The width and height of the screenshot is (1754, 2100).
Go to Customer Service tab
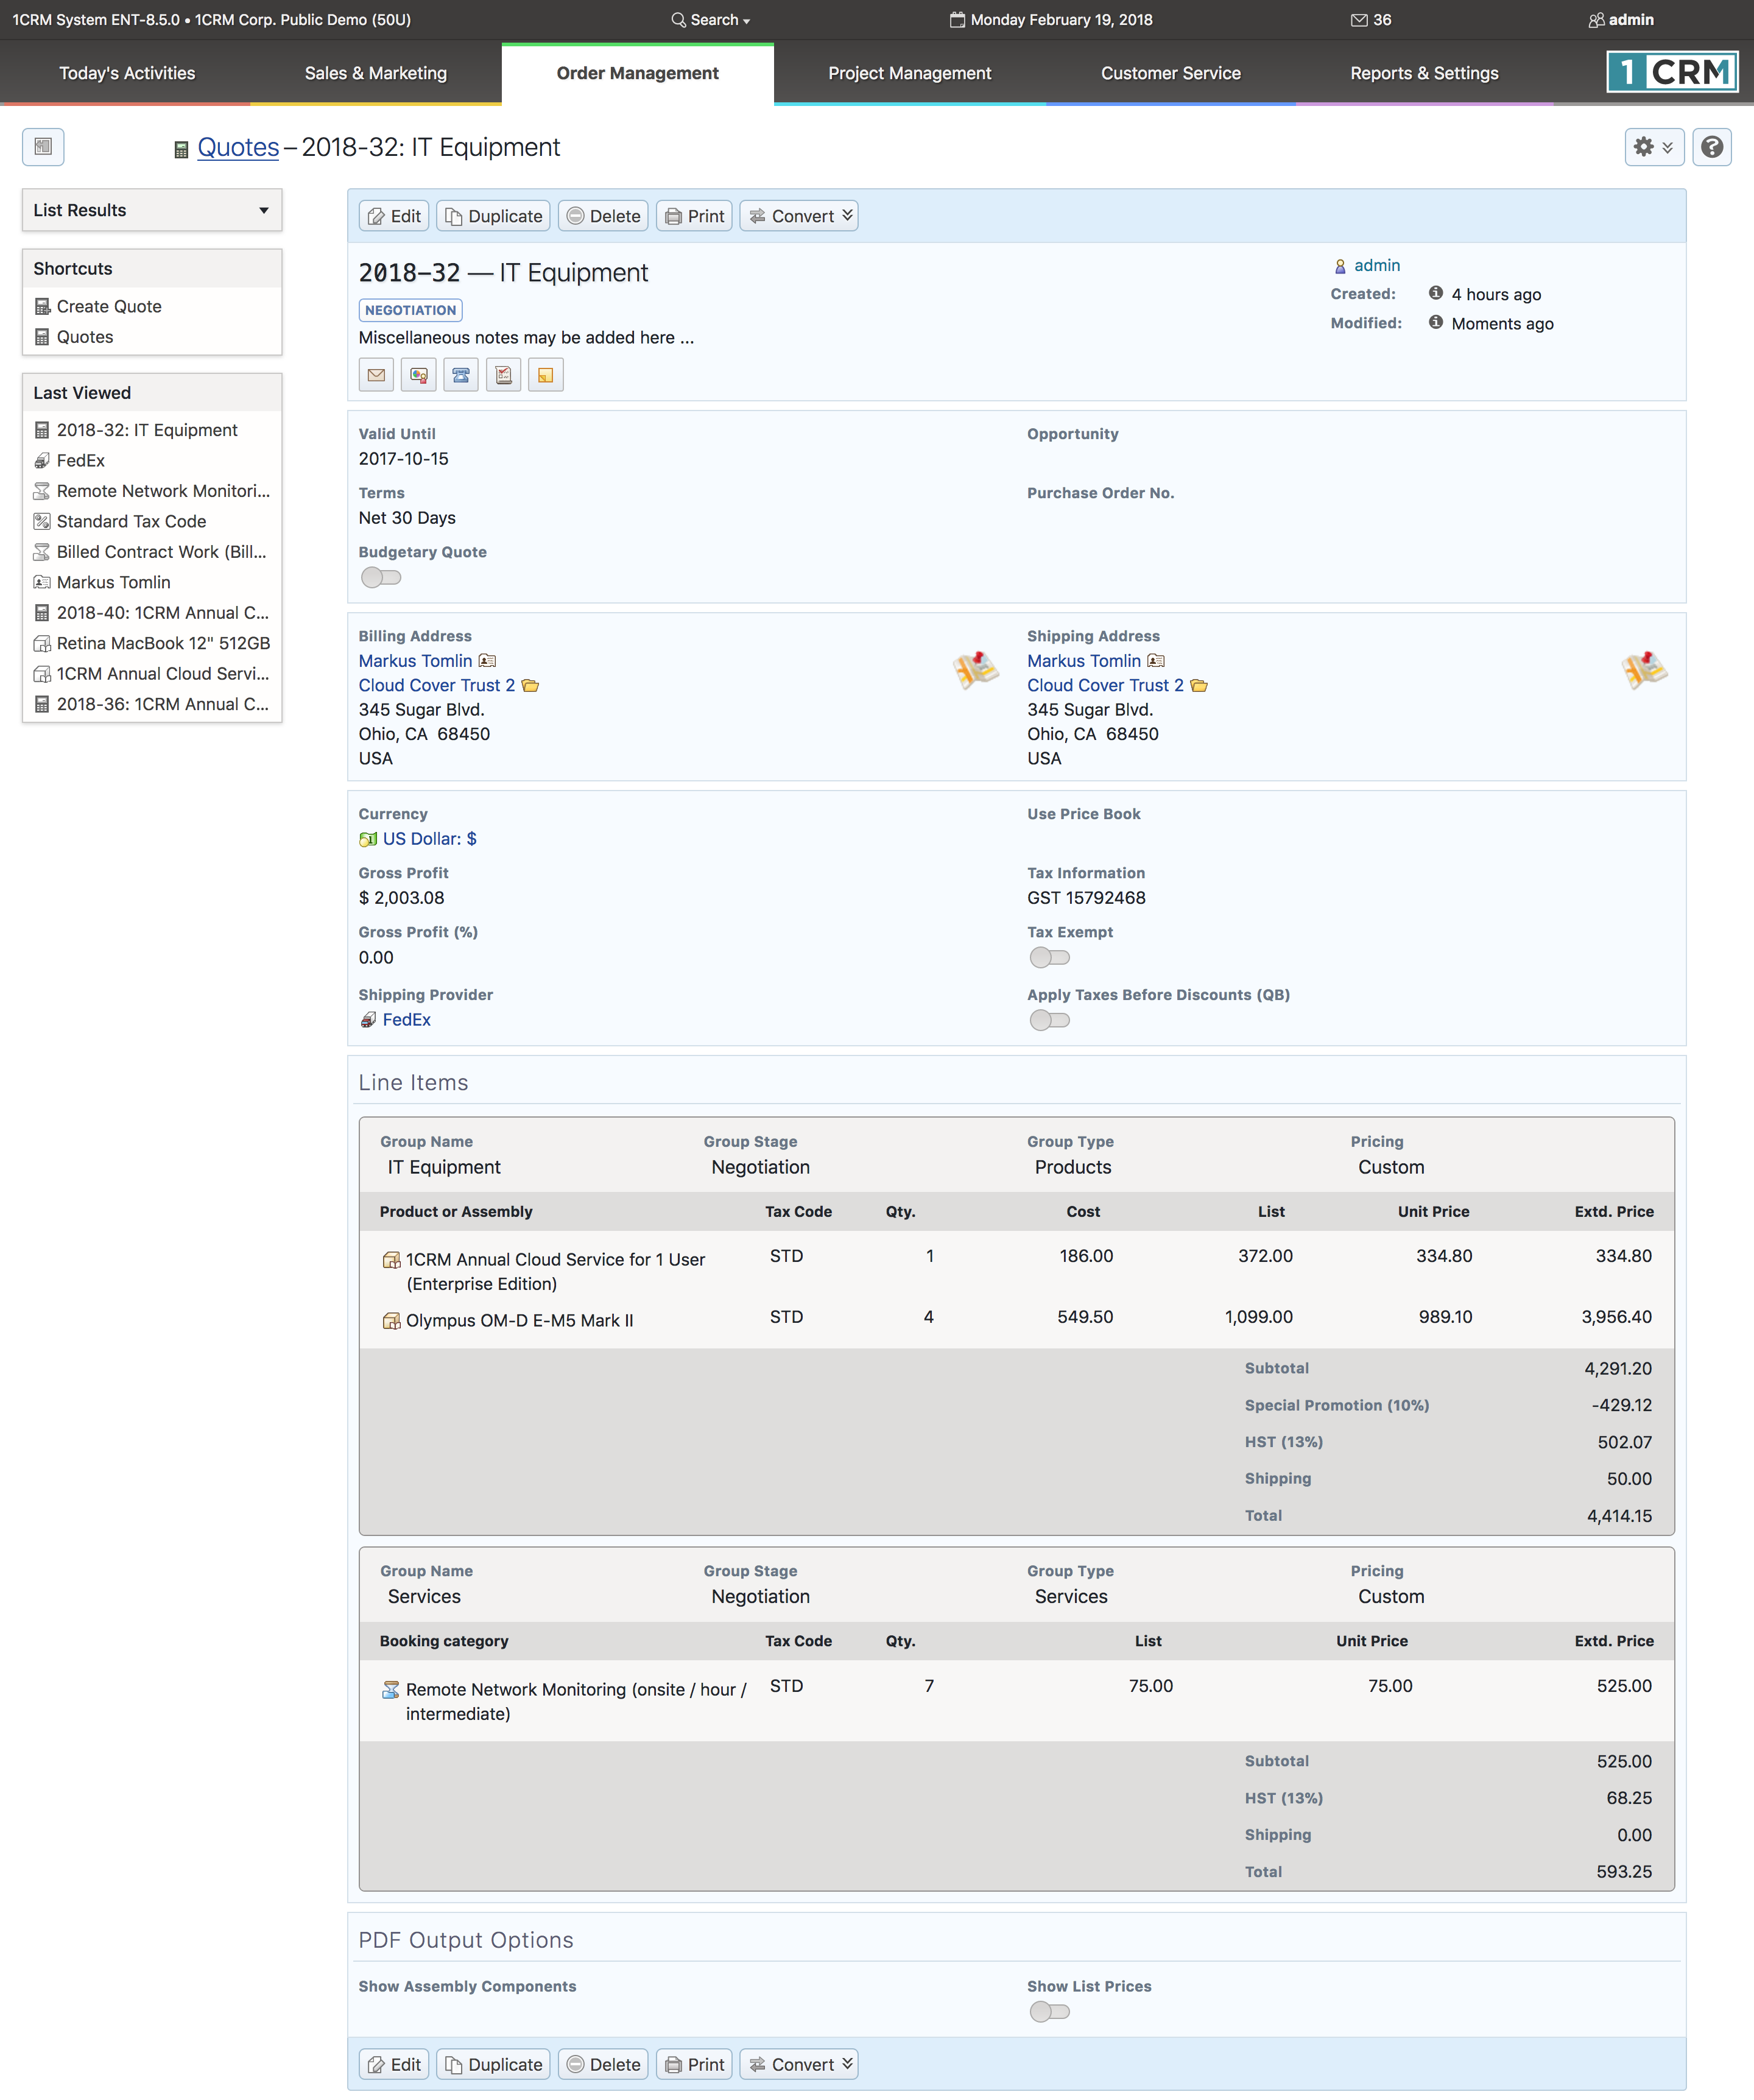(1171, 73)
